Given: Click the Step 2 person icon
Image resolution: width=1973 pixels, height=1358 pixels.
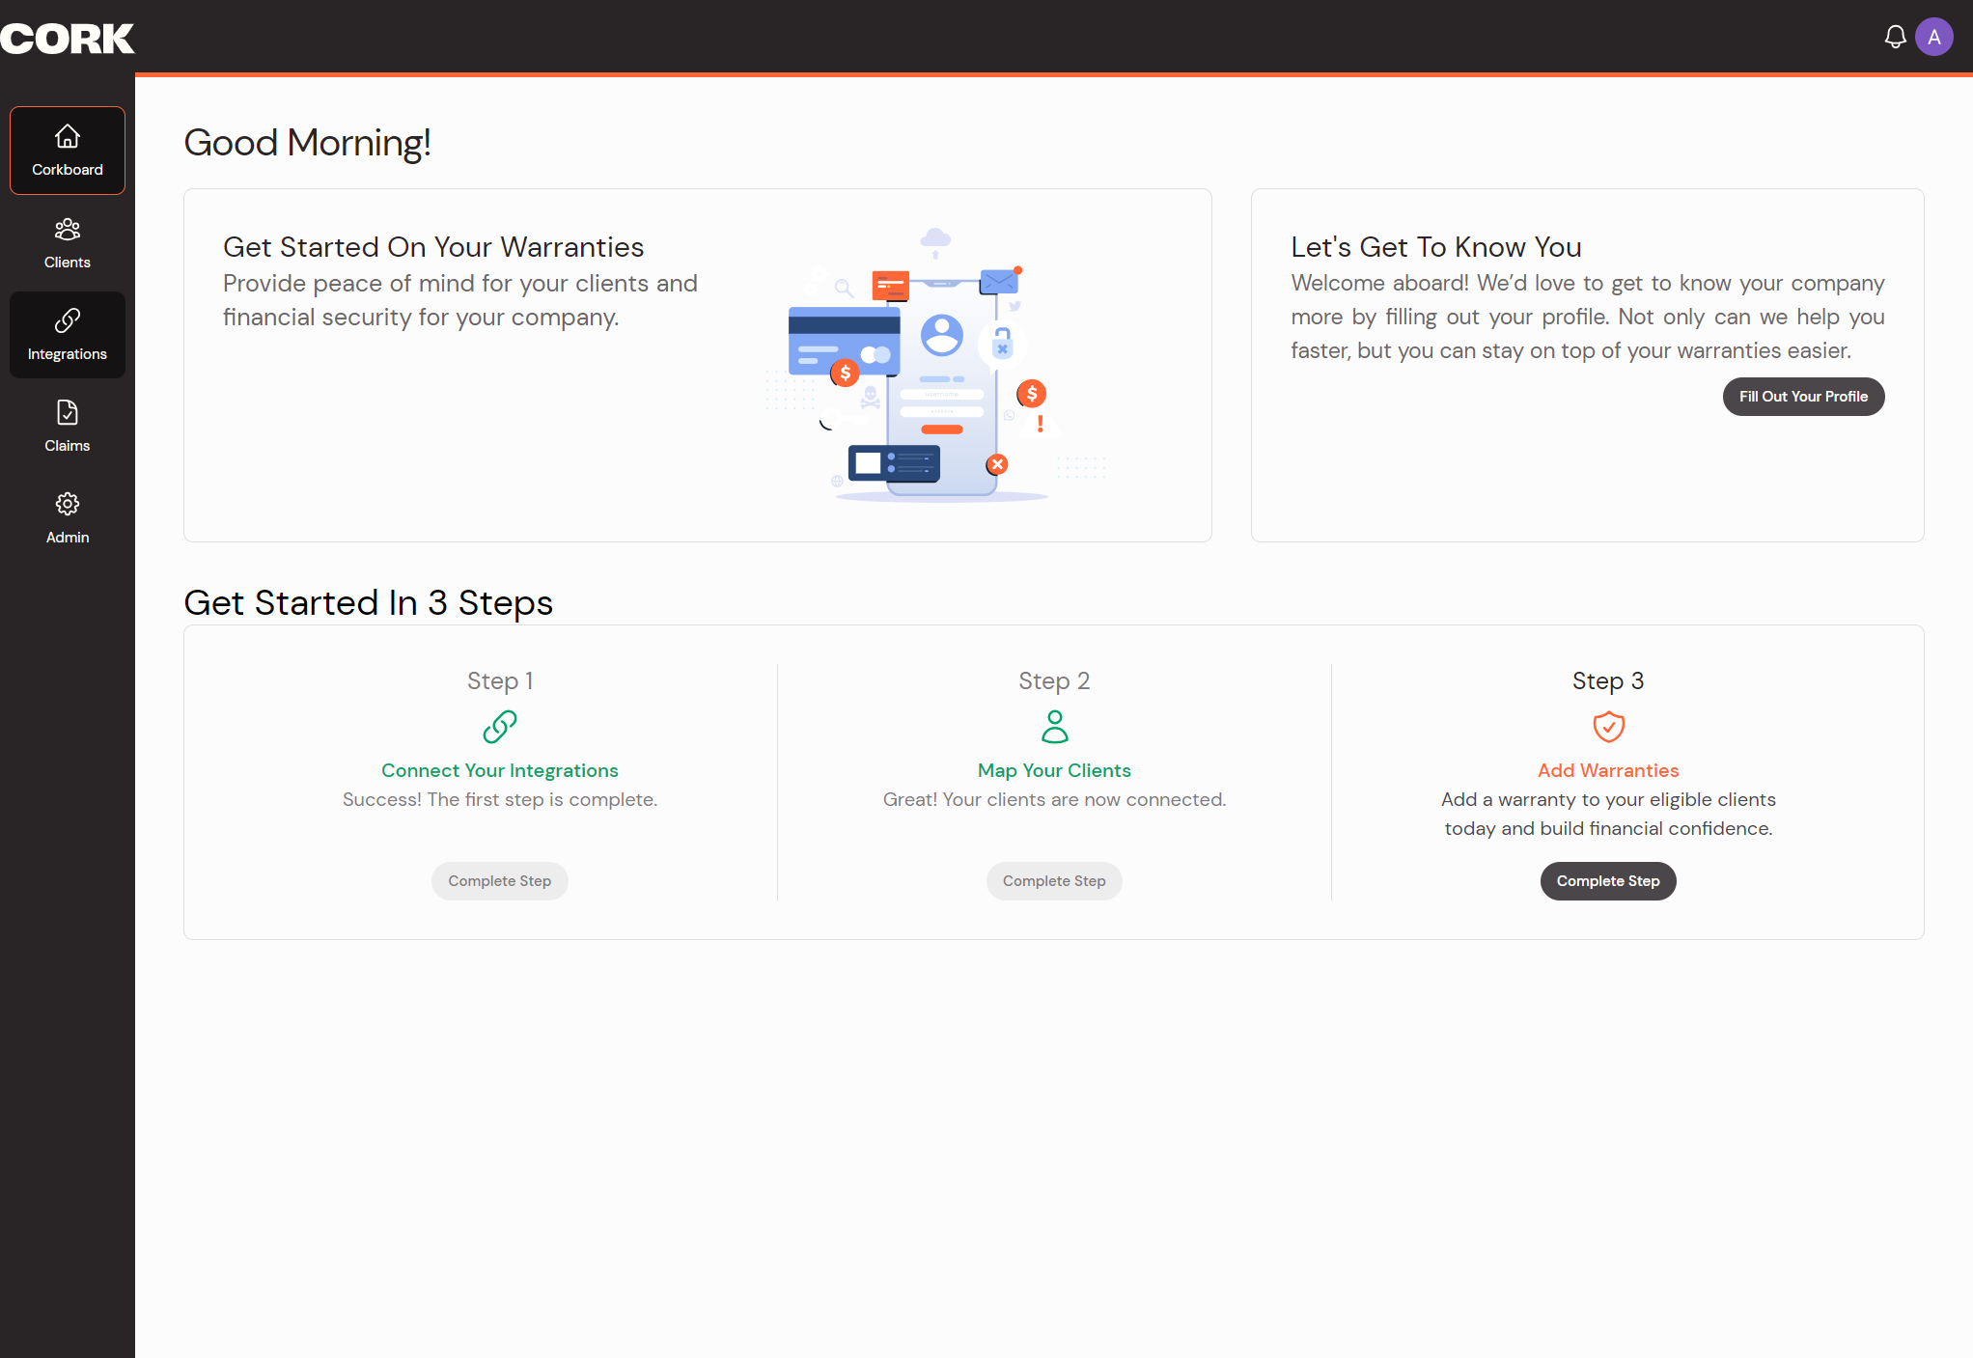Looking at the screenshot, I should (1054, 727).
